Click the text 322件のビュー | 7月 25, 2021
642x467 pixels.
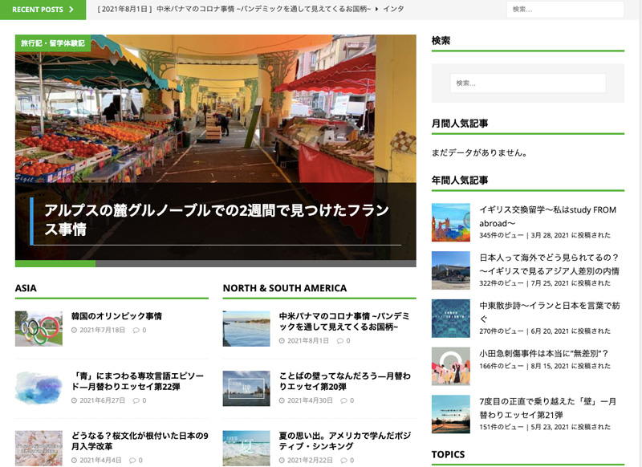click(x=545, y=283)
